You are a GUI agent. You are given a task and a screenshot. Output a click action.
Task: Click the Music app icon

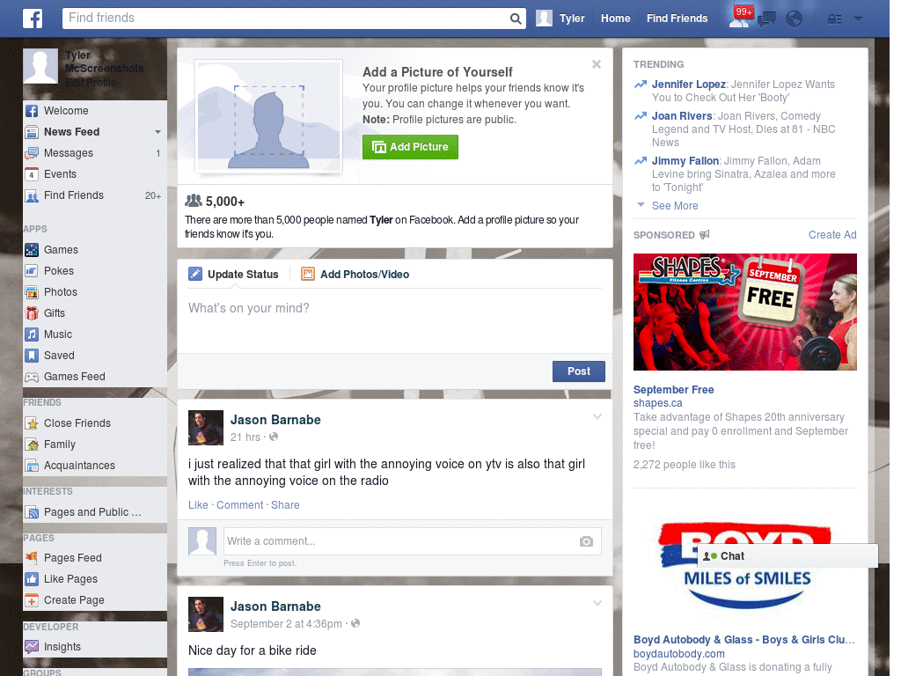point(32,334)
